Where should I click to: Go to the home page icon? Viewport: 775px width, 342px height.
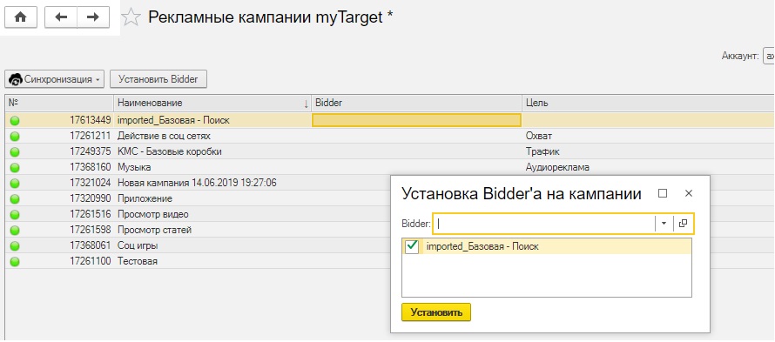pyautogui.click(x=20, y=17)
